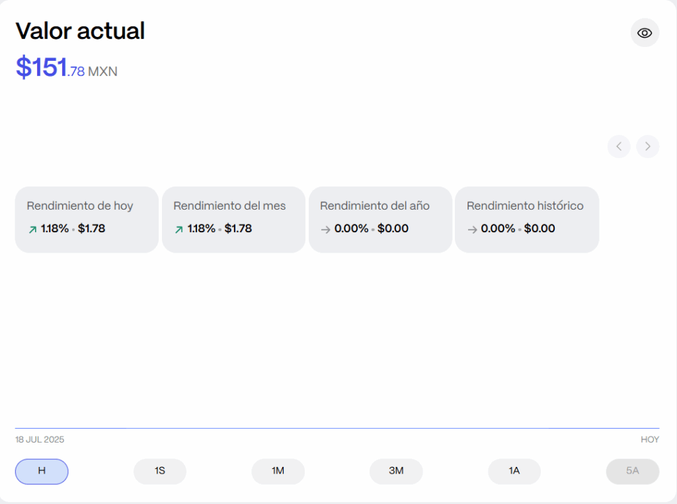Show the 3M time range

(396, 472)
